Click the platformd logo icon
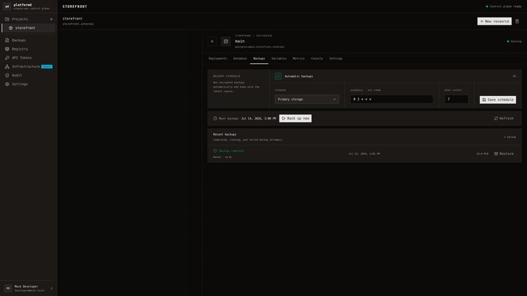Viewport: 527px width, 296px height. [7, 7]
